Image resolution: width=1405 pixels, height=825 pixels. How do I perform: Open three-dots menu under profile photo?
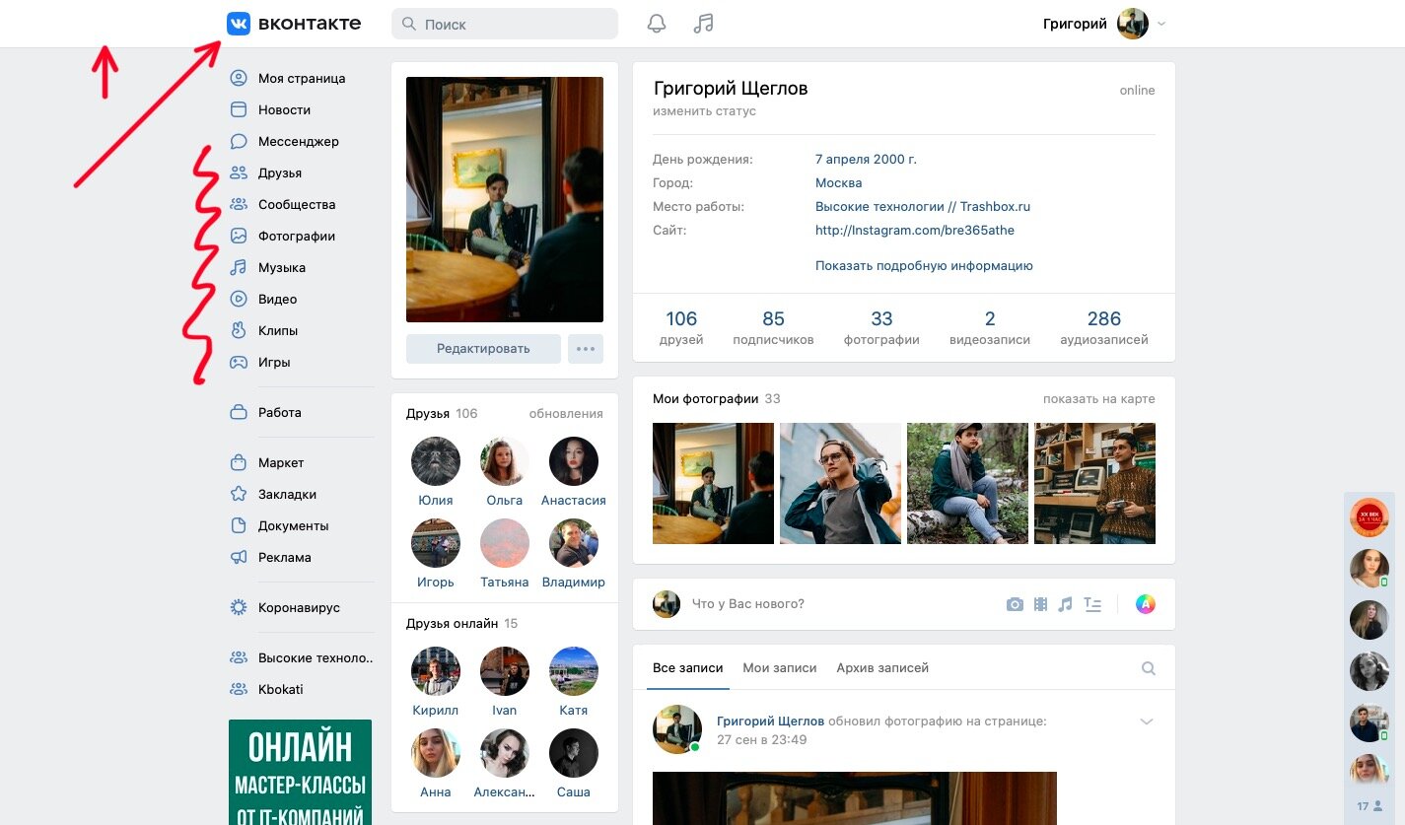pos(586,349)
